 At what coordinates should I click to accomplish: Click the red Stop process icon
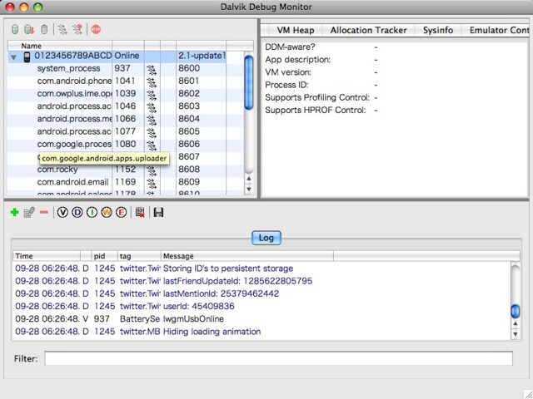click(96, 30)
